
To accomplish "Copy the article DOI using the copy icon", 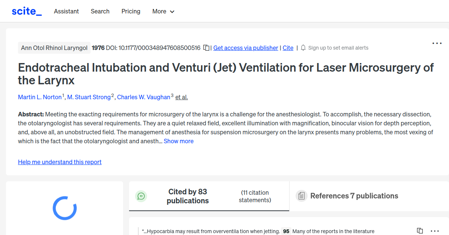I will [x=206, y=48].
